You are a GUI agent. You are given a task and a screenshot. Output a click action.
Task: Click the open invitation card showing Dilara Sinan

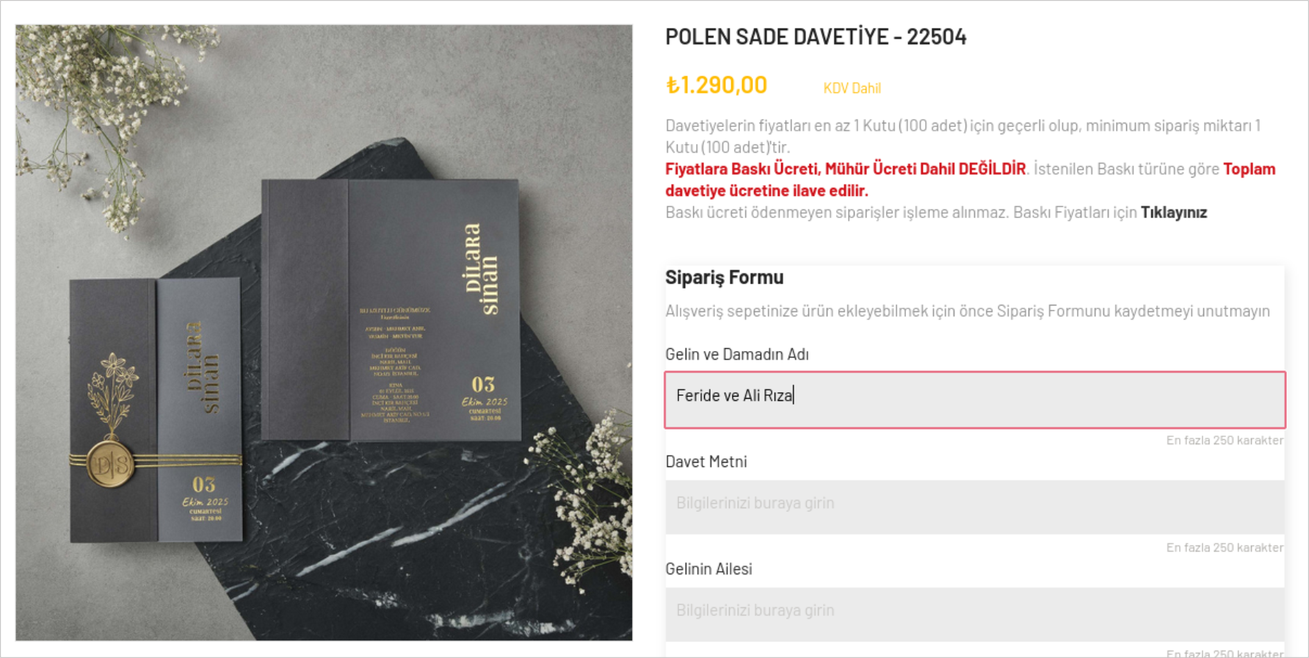point(391,310)
